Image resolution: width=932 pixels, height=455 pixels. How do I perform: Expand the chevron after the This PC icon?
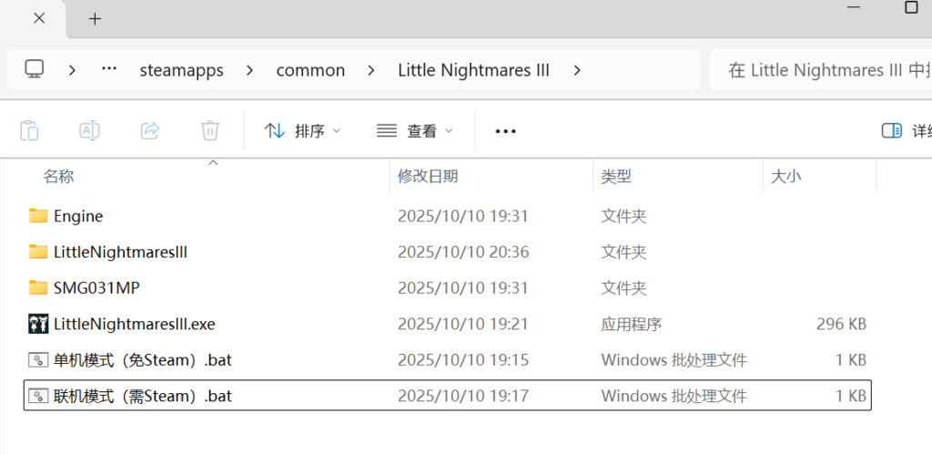click(x=73, y=70)
